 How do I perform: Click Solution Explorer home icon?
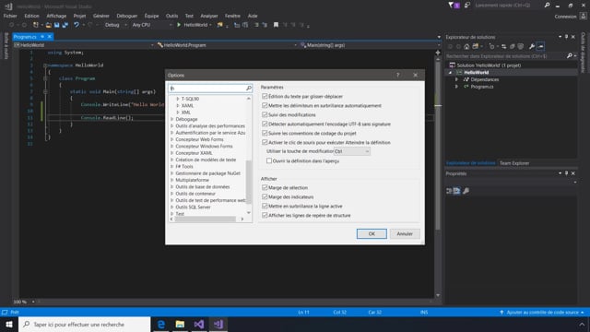point(466,46)
